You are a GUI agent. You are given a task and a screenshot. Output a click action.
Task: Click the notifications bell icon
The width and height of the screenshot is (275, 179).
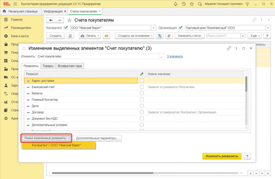pos(175,4)
